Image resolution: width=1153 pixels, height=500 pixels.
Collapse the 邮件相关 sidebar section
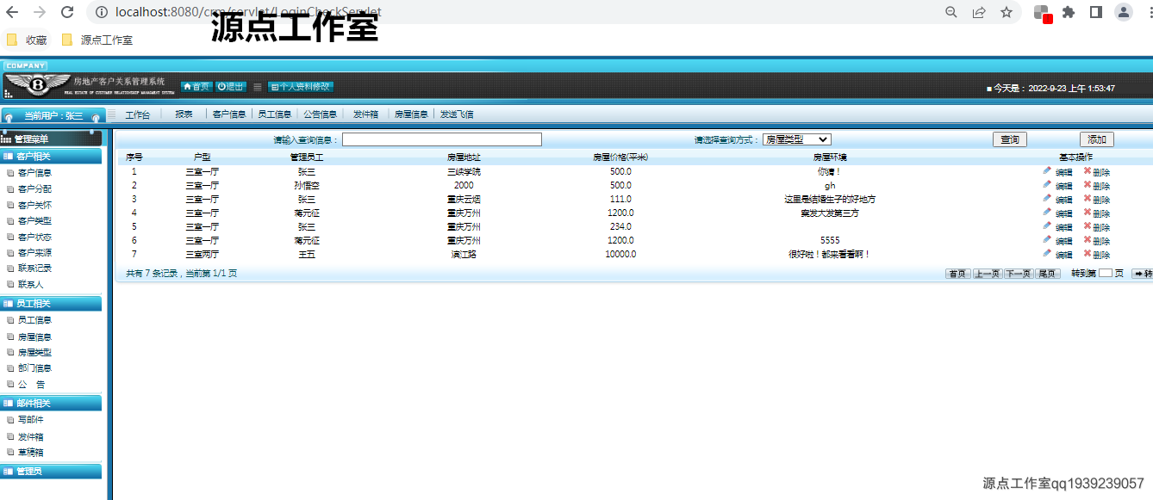pyautogui.click(x=51, y=404)
